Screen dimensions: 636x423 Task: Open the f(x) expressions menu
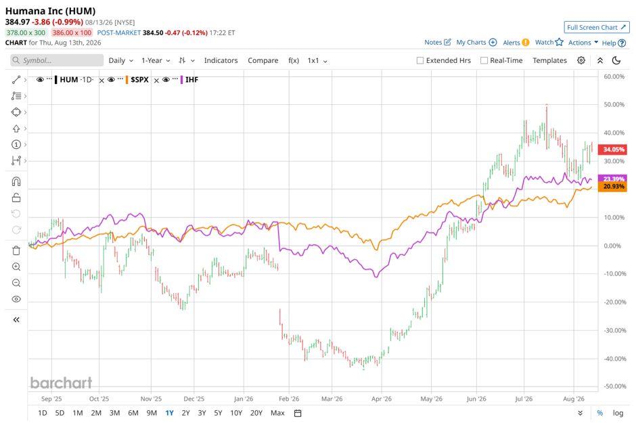[x=294, y=60]
